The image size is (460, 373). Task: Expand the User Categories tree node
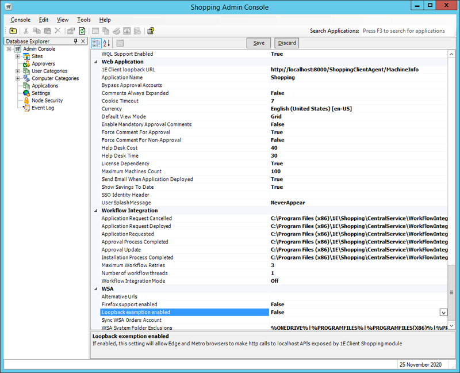(18, 71)
